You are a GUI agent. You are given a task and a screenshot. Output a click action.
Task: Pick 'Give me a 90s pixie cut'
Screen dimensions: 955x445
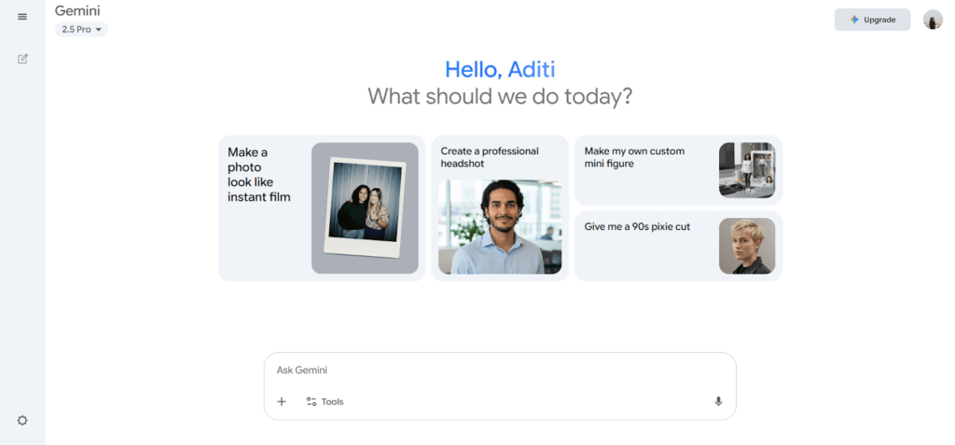637,226
